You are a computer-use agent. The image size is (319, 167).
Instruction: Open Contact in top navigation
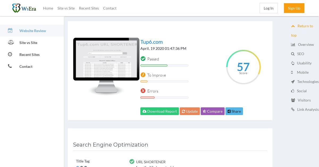110,8
